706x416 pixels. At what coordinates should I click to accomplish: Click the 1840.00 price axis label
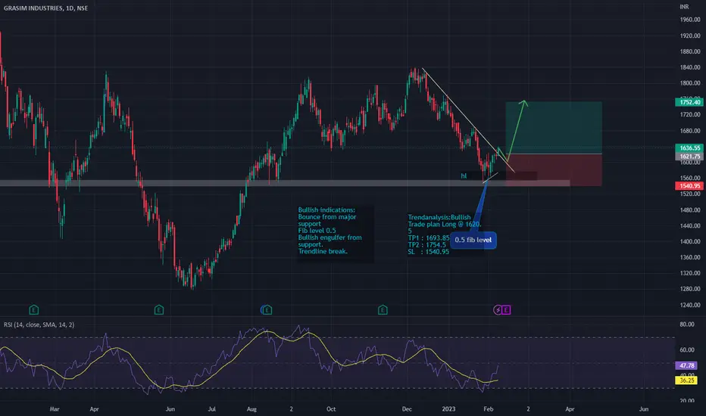pos(690,67)
